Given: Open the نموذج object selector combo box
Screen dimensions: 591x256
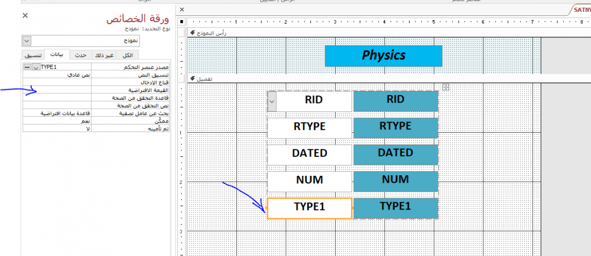Looking at the screenshot, I should click(x=80, y=40).
